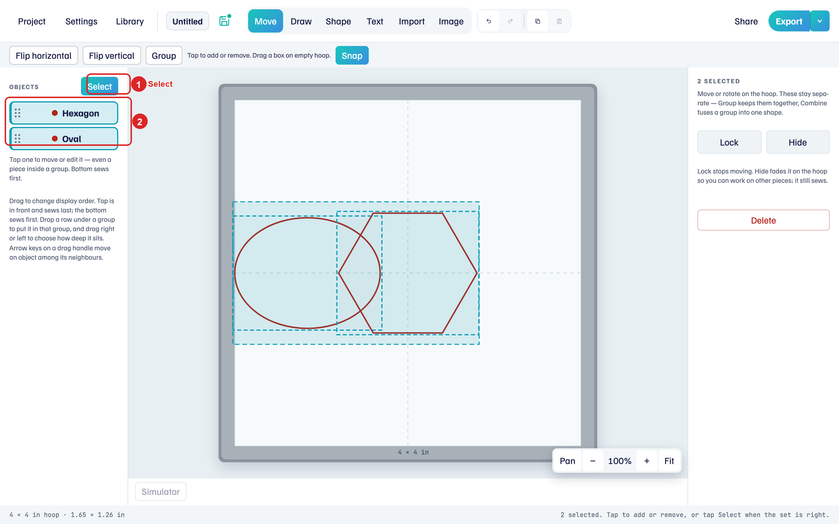Click the Oval red thread color dot
The height and width of the screenshot is (524, 839).
pos(54,139)
